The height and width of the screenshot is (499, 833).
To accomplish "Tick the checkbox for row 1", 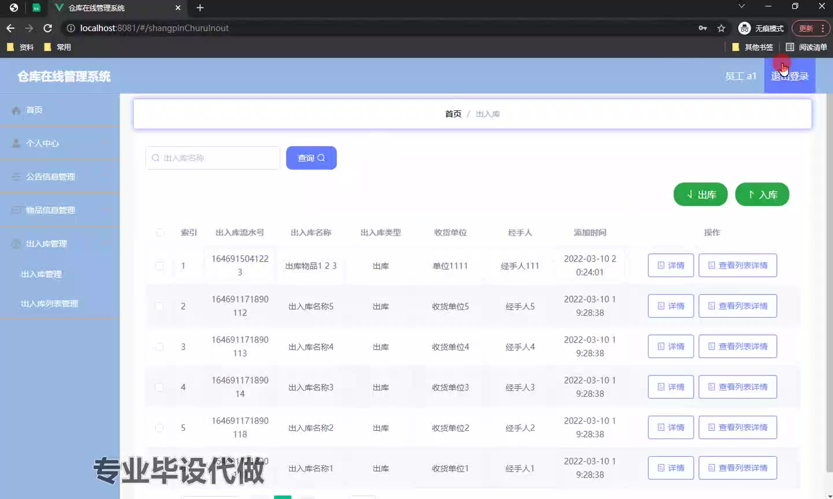I will [x=160, y=266].
